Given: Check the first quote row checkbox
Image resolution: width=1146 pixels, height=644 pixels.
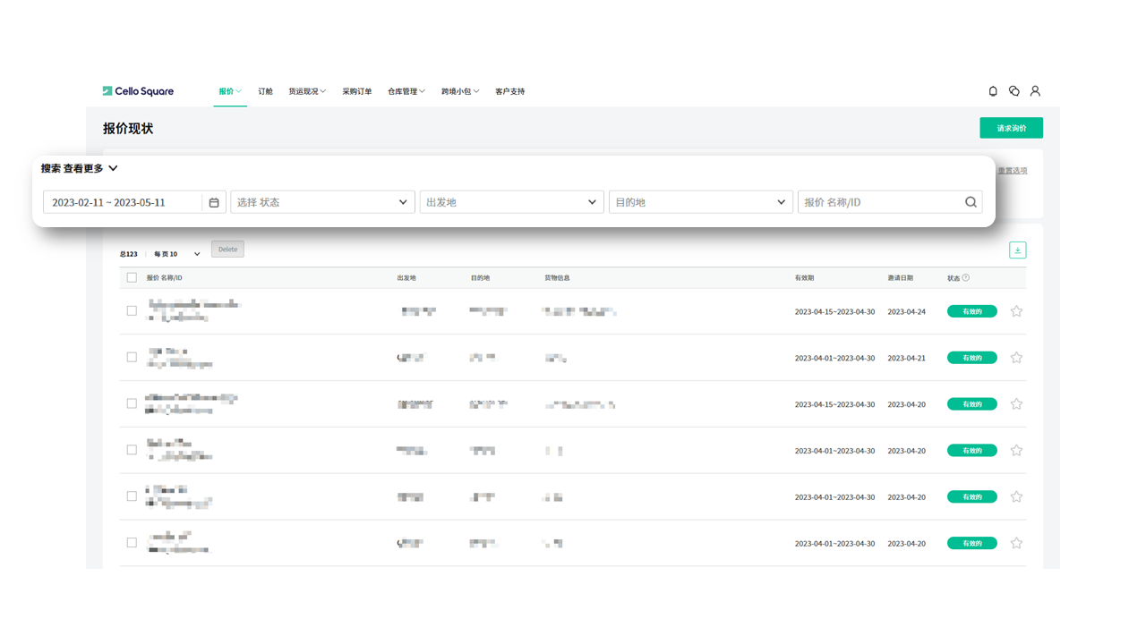Looking at the screenshot, I should coord(132,311).
